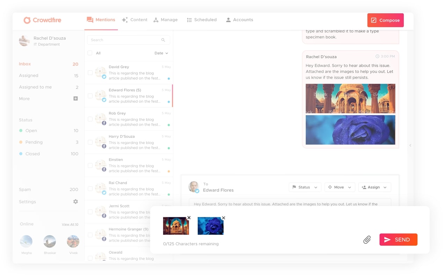
Task: Click the paperclip attachment icon
Action: coord(367,240)
